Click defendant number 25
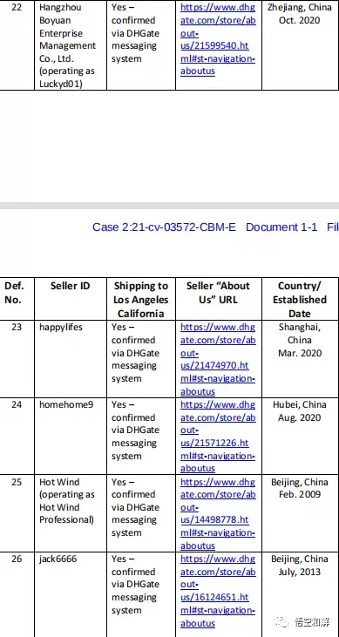The image size is (339, 637). click(17, 482)
